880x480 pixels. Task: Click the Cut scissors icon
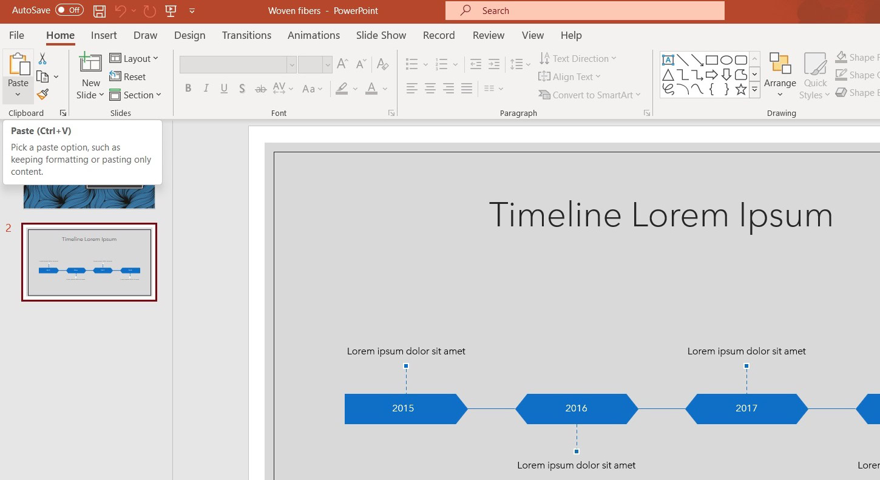(42, 59)
